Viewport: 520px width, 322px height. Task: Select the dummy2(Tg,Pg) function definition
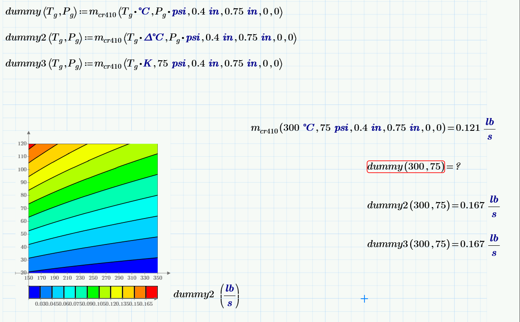151,38
